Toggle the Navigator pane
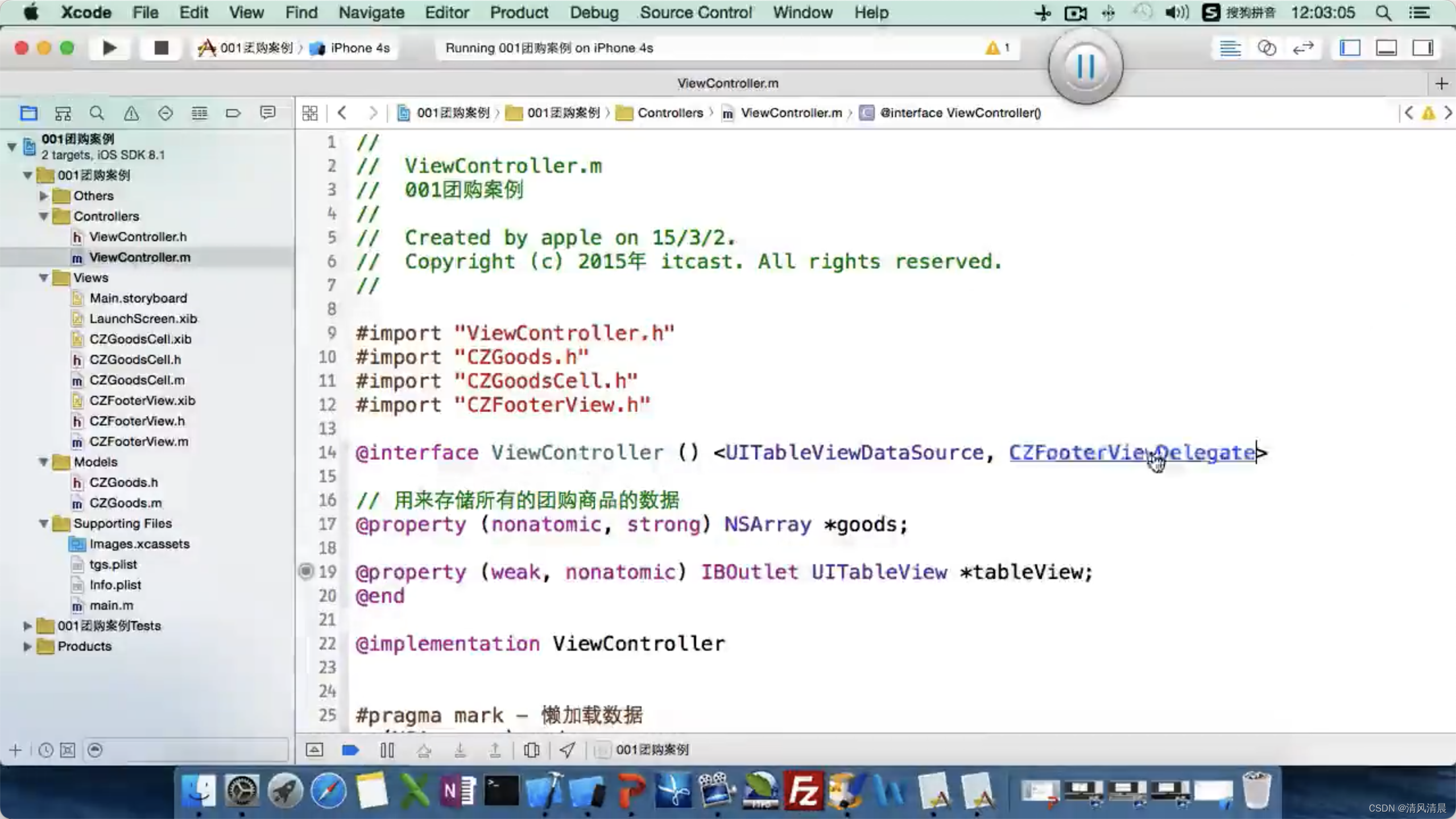This screenshot has height=819, width=1456. (x=1350, y=48)
